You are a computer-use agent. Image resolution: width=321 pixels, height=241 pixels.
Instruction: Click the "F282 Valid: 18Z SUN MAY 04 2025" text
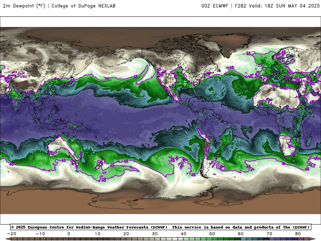(x=277, y=6)
